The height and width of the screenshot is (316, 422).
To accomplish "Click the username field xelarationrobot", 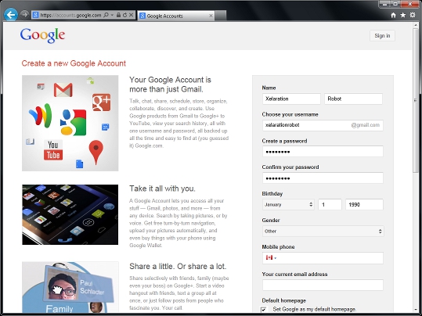I will 323,125.
